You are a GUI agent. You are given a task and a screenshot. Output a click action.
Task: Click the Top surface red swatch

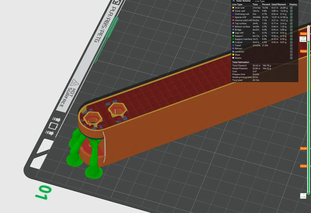click(x=233, y=23)
